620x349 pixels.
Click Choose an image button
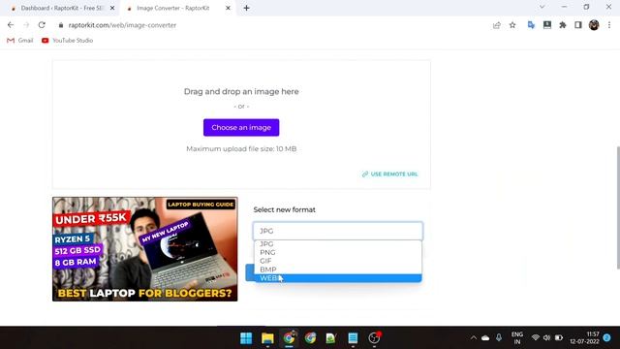click(241, 127)
